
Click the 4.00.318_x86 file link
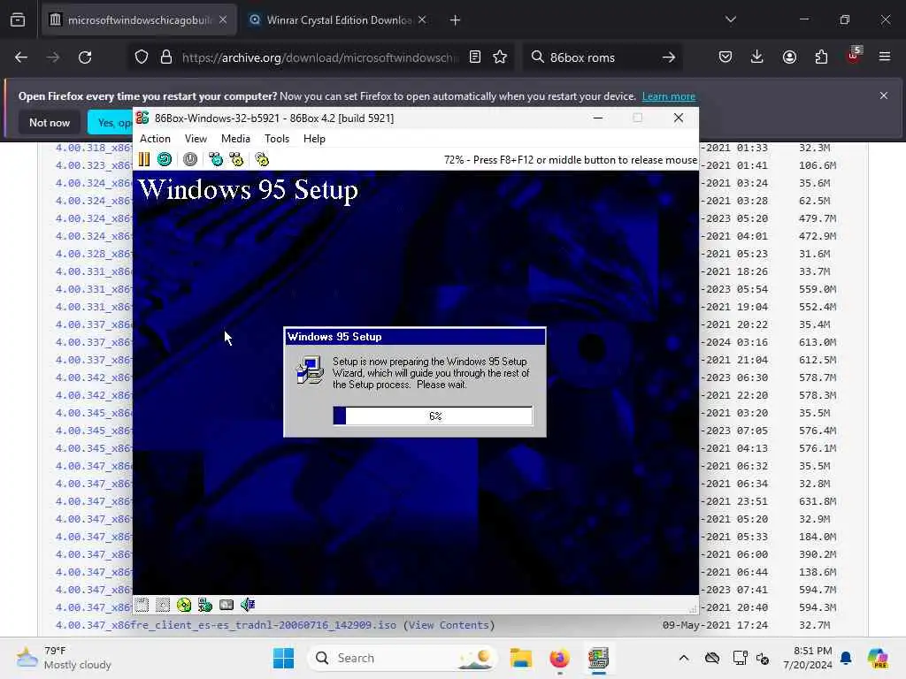tap(94, 148)
